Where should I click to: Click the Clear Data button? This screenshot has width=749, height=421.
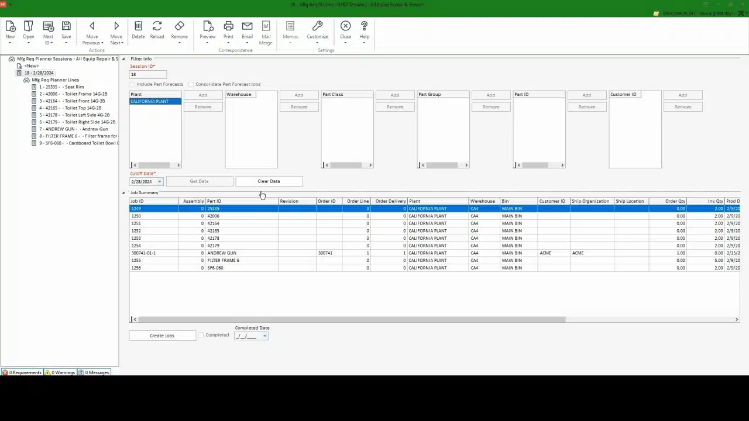(268, 181)
